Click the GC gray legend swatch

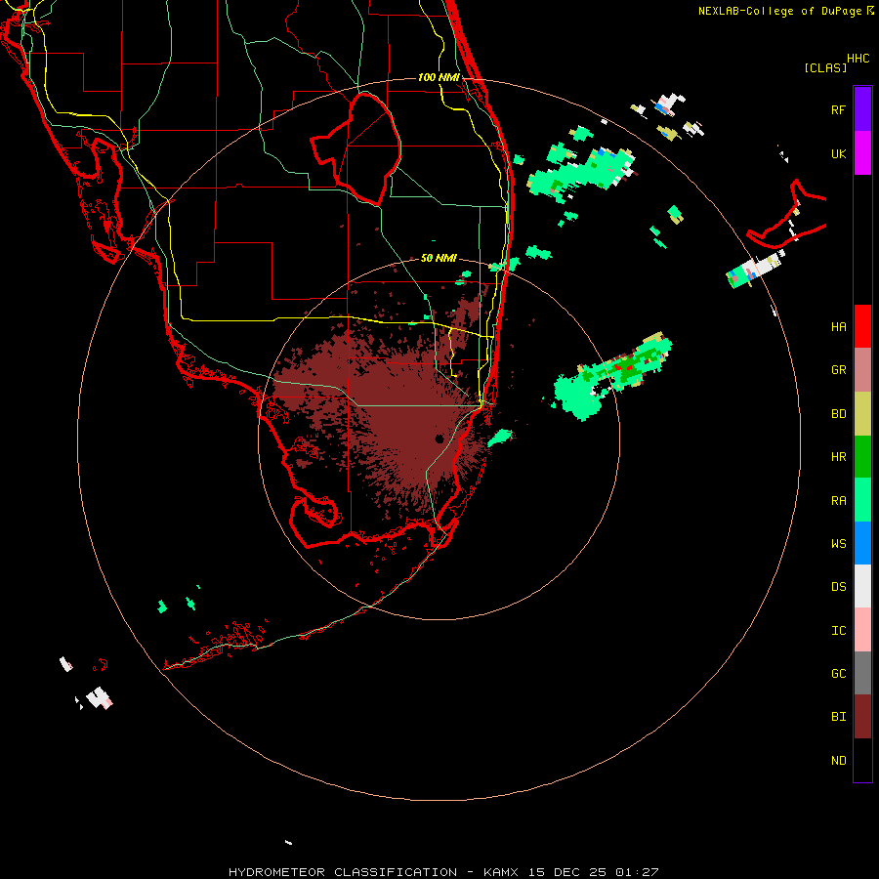coord(862,673)
